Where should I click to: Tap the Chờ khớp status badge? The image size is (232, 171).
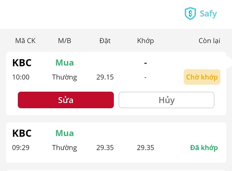(202, 77)
